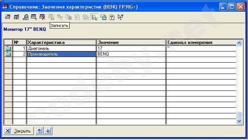Click the add row icon with plus
The height and width of the screenshot is (140, 248).
pos(34,17)
